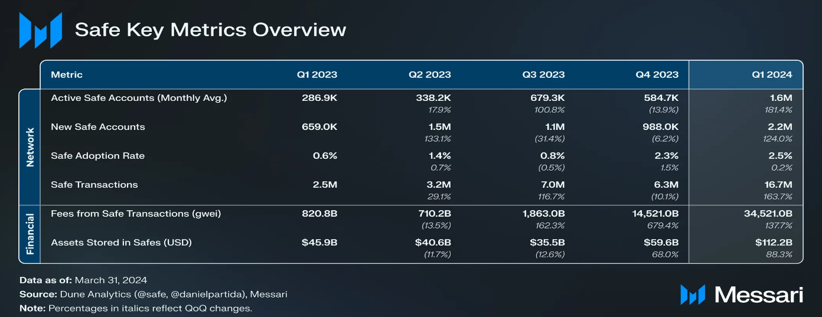Click the '$45.9B' assets stored value

tap(319, 243)
